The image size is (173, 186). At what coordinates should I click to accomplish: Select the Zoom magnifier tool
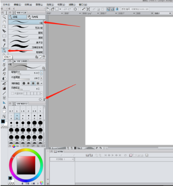click(4, 17)
